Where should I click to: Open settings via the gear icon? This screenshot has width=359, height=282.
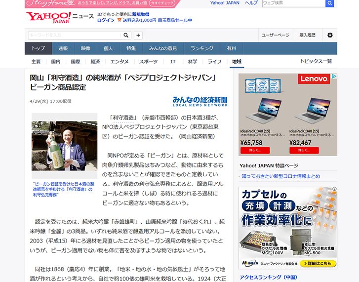click(x=330, y=35)
